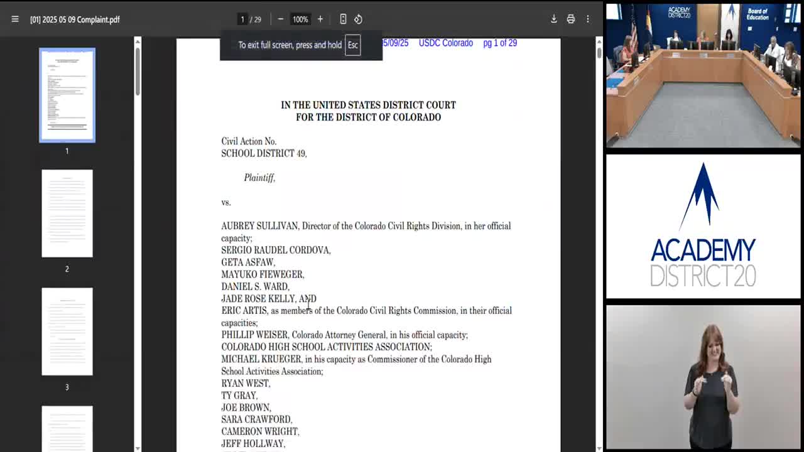Click 'CAMERON WRIGHT,' line

(260, 432)
